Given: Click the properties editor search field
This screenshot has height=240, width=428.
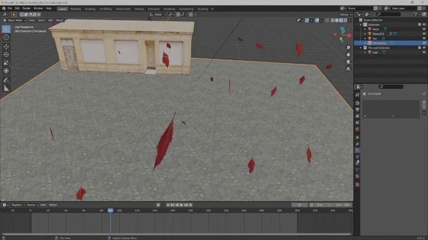Looking at the screenshot, I should 391,87.
